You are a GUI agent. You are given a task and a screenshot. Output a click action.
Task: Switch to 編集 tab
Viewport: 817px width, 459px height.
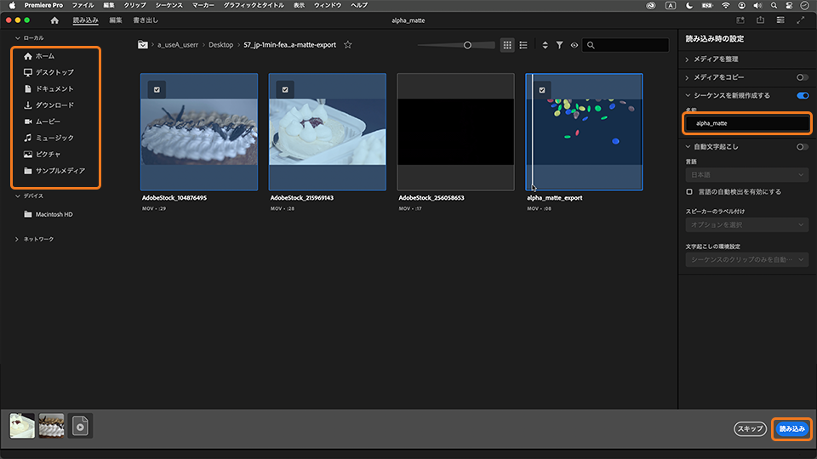pos(116,20)
